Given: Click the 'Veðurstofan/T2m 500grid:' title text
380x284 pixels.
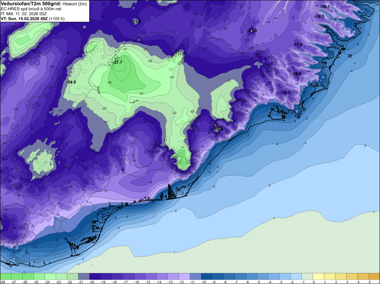Looking at the screenshot, I should coord(31,4).
